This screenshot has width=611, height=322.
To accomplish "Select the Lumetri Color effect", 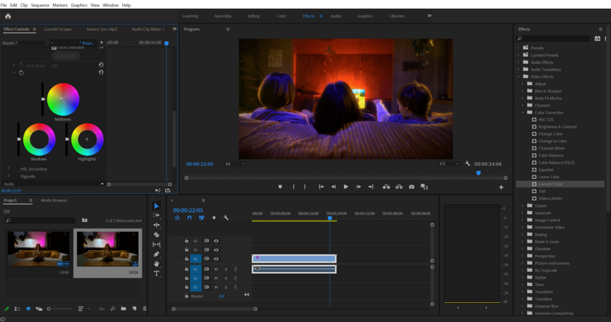I will pos(550,184).
